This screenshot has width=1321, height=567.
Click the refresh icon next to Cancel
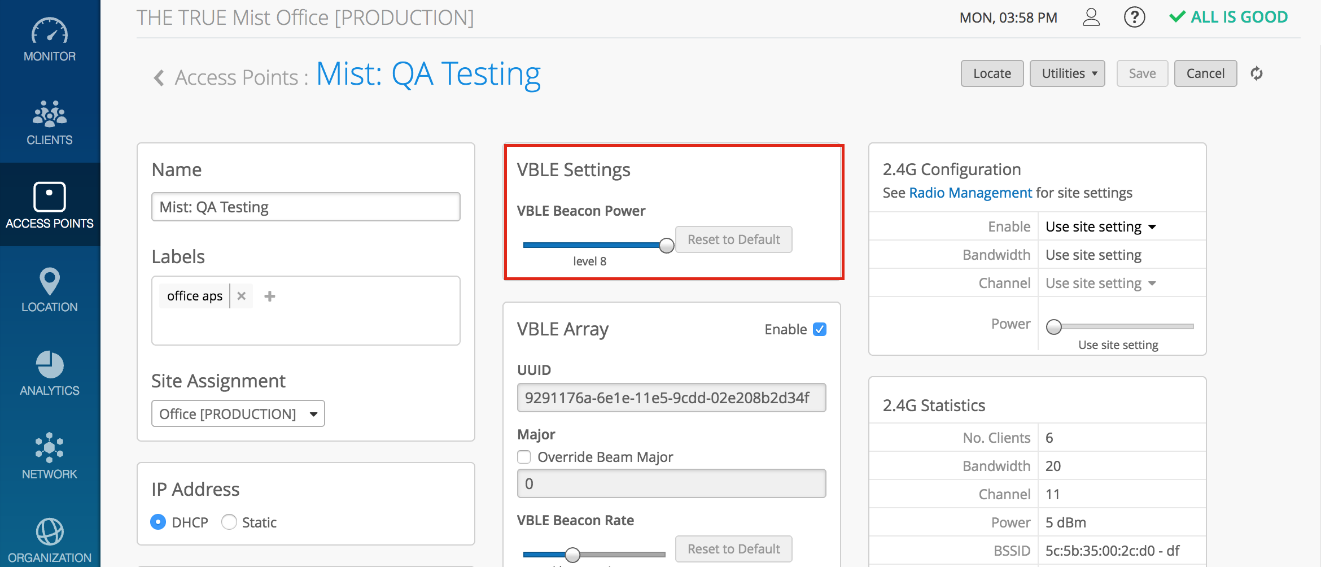tap(1257, 73)
